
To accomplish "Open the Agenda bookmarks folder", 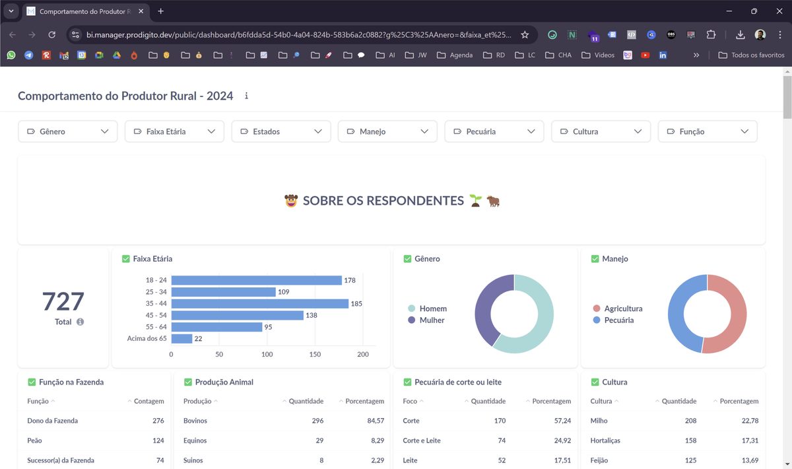I will click(x=455, y=55).
